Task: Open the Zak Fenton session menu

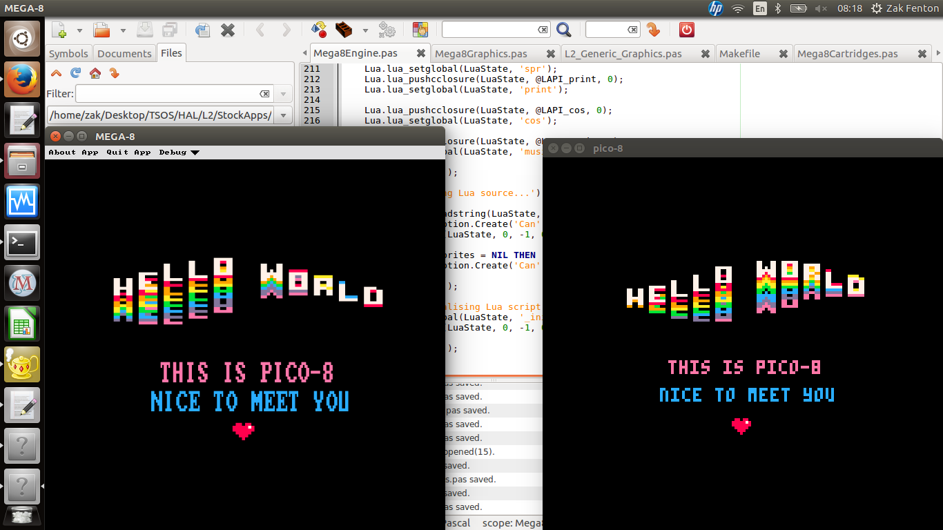Action: click(x=904, y=8)
